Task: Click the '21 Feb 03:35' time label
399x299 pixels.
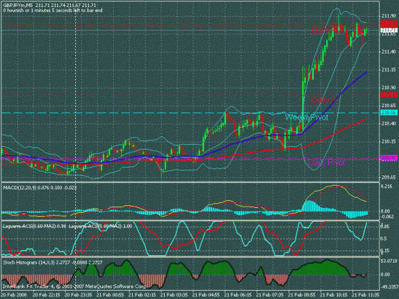Action: (x=174, y=295)
